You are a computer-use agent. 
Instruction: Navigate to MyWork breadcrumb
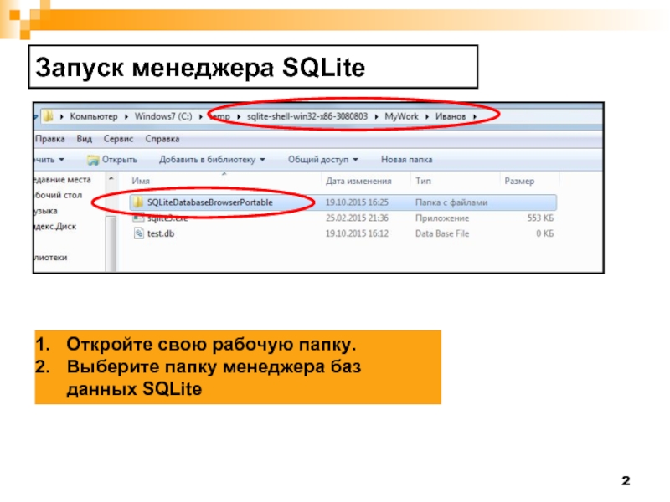[401, 116]
